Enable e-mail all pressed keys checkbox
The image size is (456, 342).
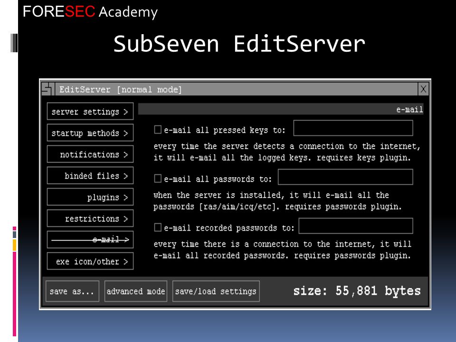tap(158, 129)
